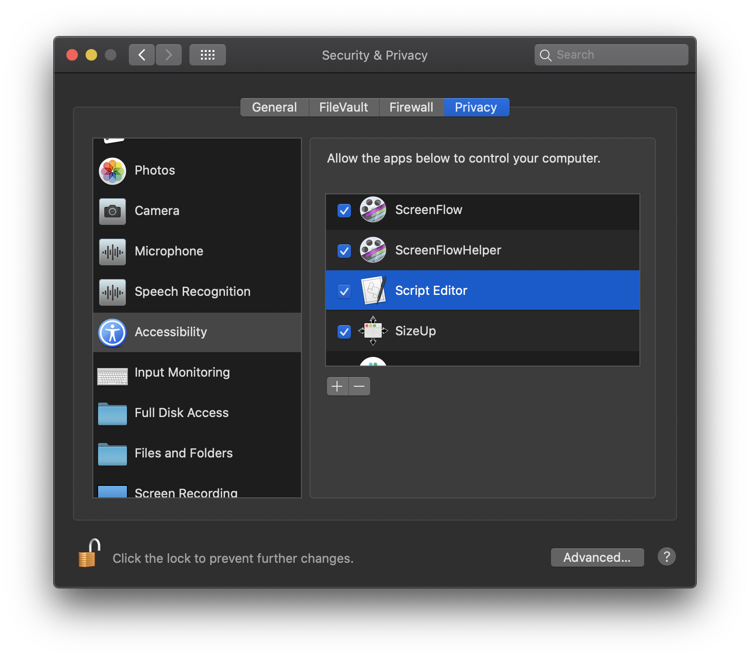Close the Security & Privacy window
Screen dimensions: 750x659
72,55
